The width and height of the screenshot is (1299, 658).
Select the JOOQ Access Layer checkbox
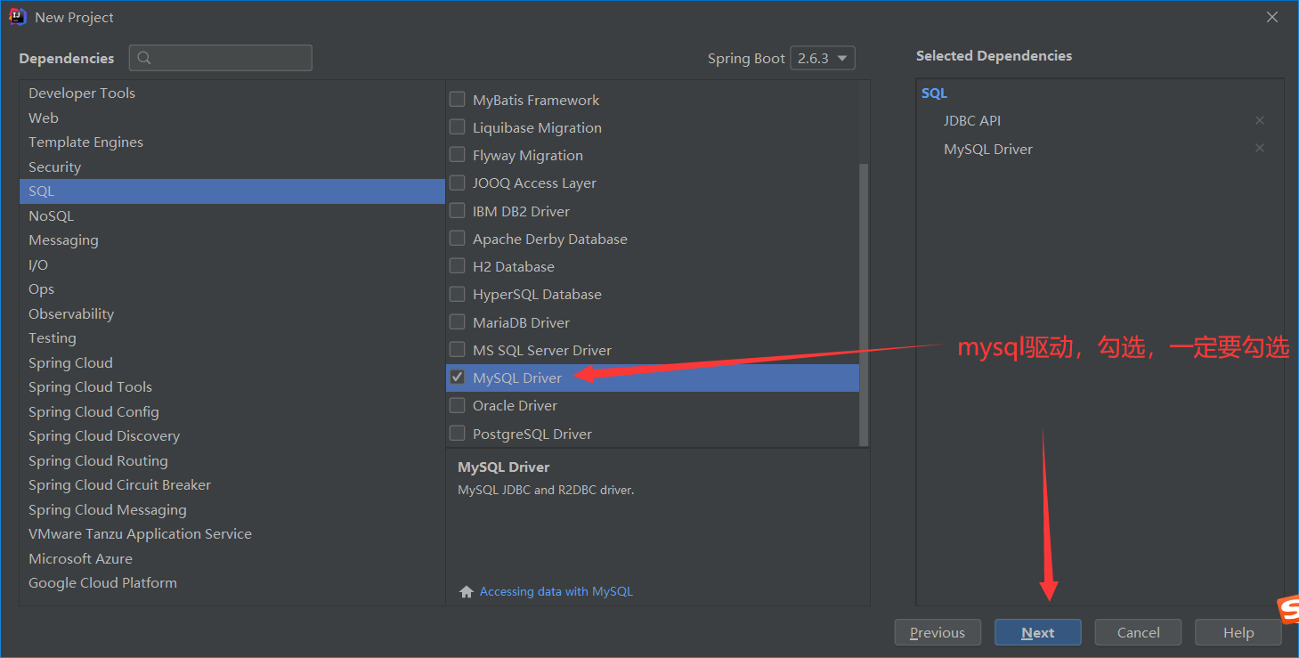click(458, 183)
